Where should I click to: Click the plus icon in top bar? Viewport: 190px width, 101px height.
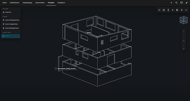(x=171, y=3)
